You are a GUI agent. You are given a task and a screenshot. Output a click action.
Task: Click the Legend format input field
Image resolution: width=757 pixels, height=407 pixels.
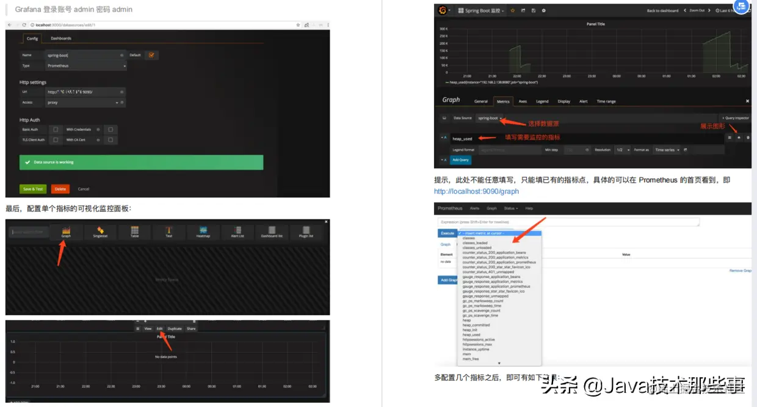point(509,150)
